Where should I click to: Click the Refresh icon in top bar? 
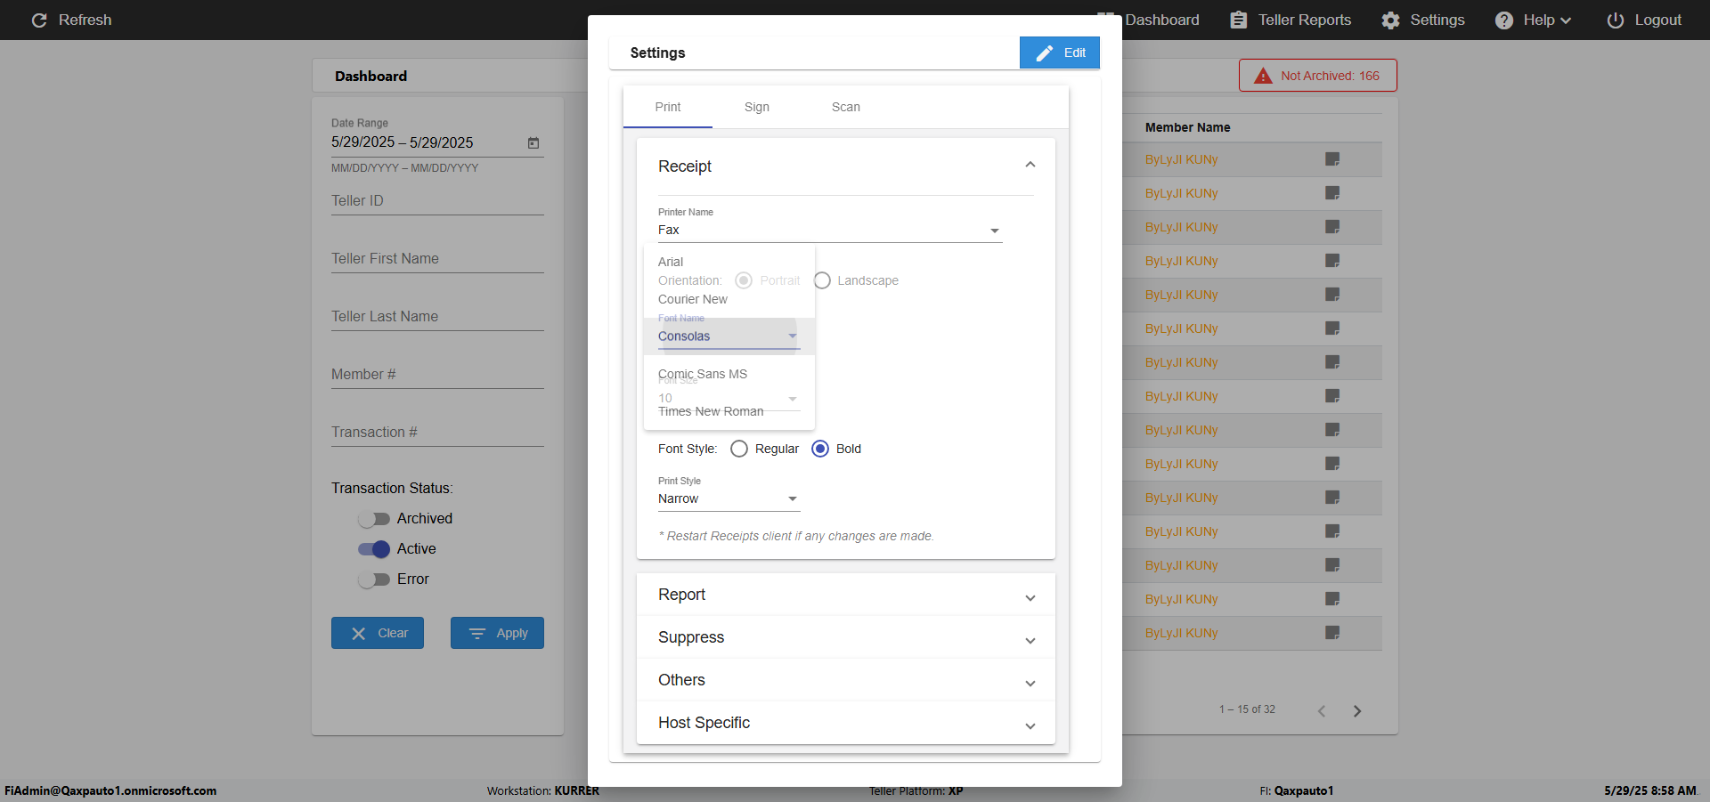pos(39,20)
